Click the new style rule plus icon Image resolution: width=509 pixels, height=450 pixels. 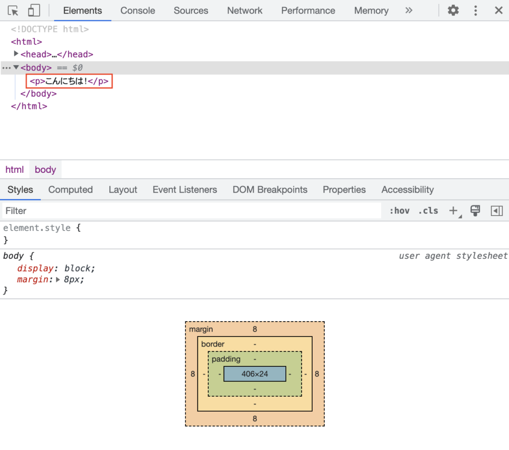(453, 211)
